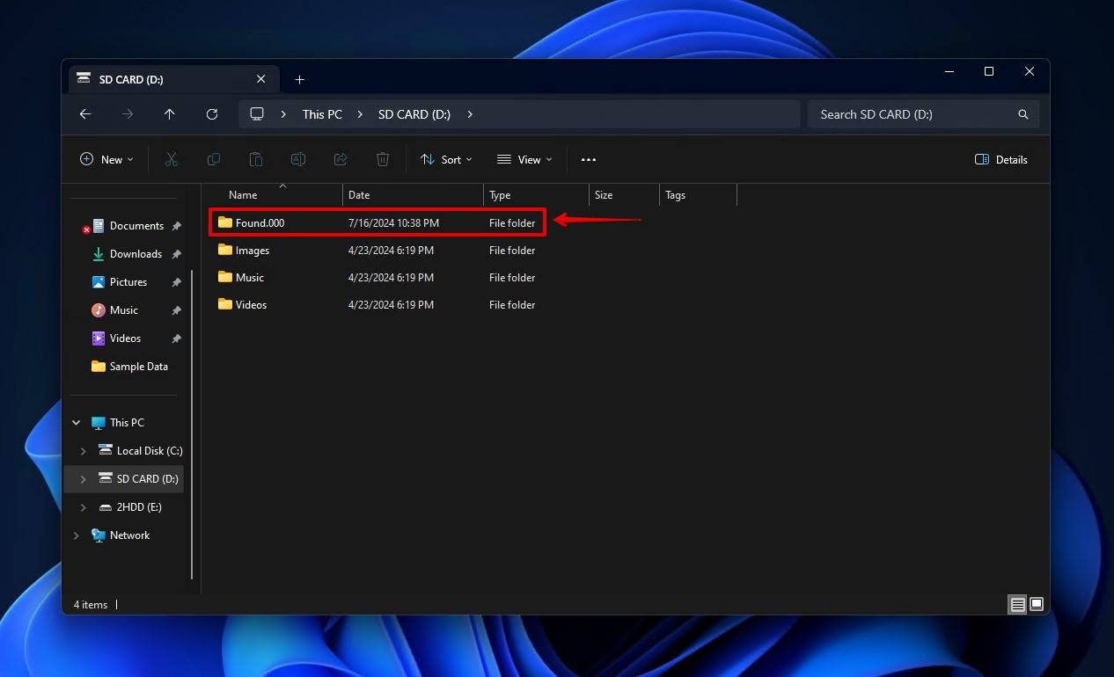This screenshot has width=1114, height=677.
Task: Refresh the current folder view
Action: (x=212, y=114)
